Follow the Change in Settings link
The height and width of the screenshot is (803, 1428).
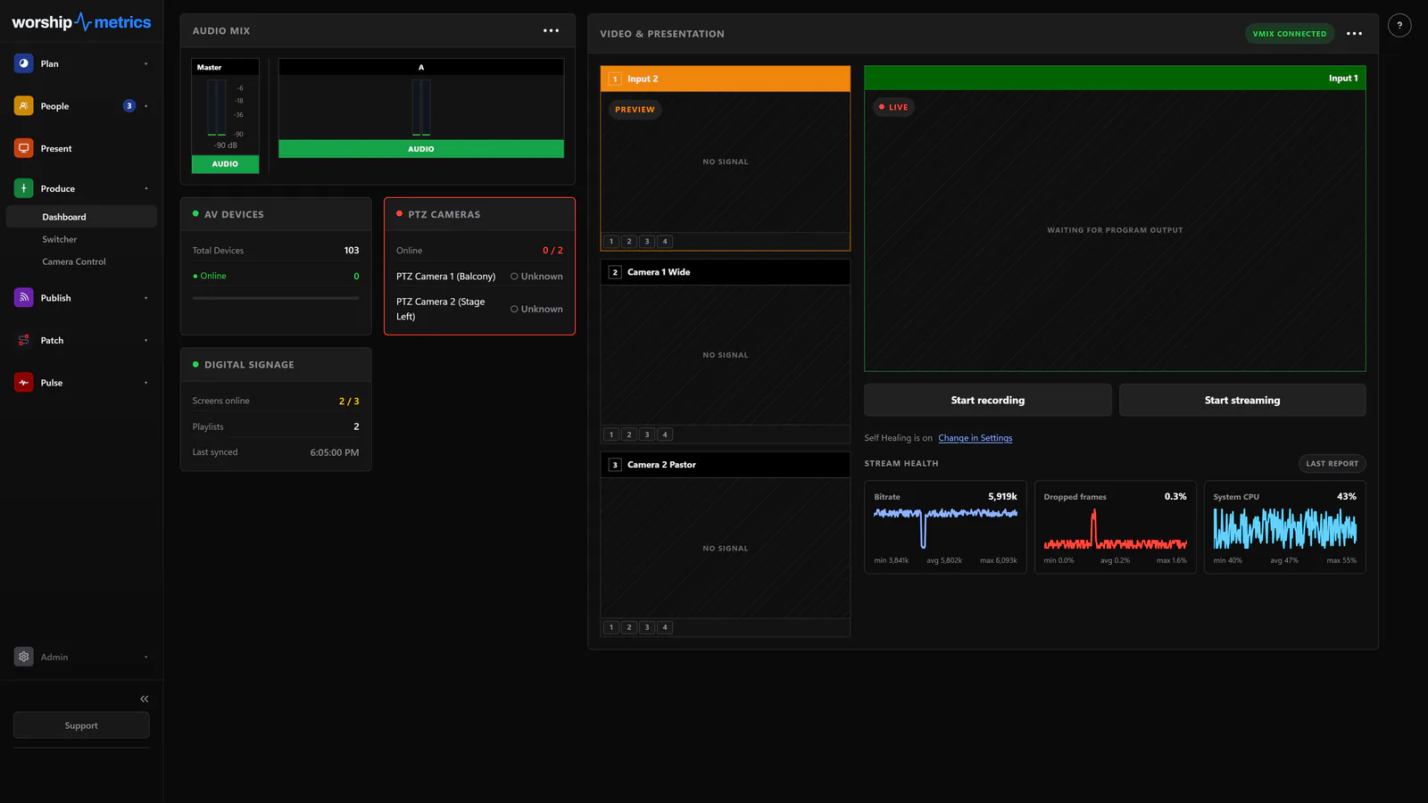pos(976,438)
